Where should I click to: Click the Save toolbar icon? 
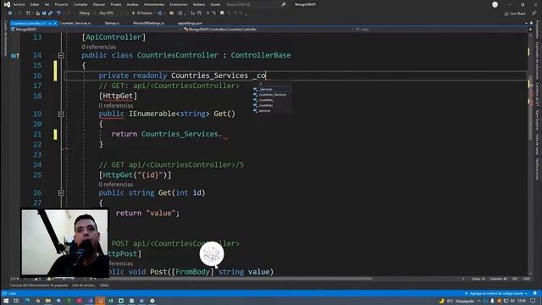click(44, 14)
